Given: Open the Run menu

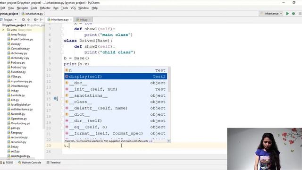Looking at the screenshot, I should [56, 8].
